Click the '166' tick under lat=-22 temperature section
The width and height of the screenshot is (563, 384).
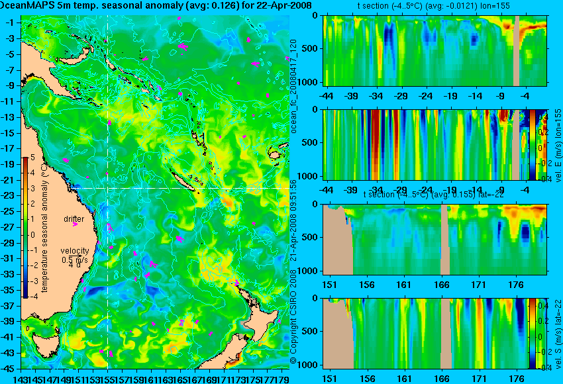[441, 285]
